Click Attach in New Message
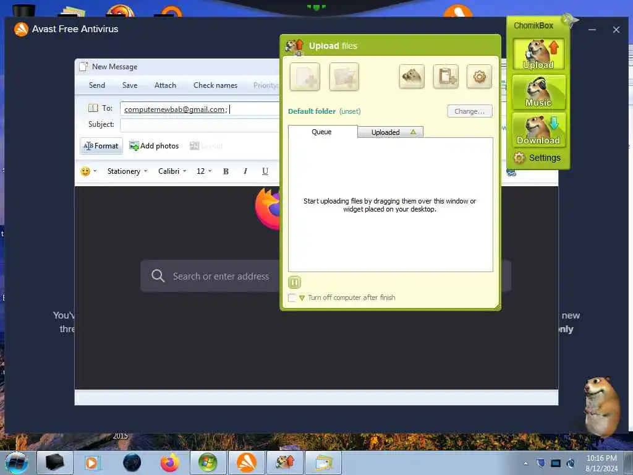This screenshot has height=475, width=633. (x=165, y=85)
